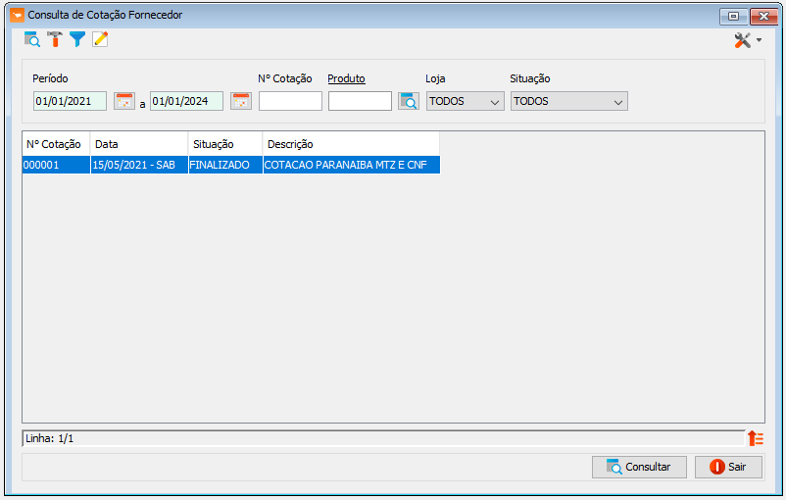Expand the Loja dropdown

coord(466,101)
